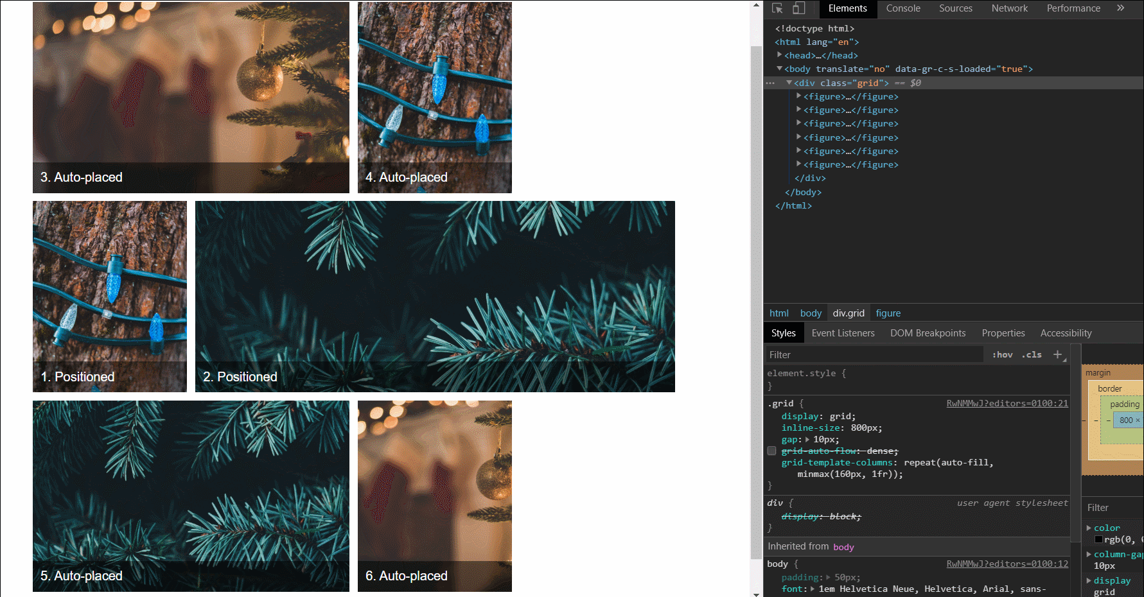Click the '2. Positioned' pine branch image
The image size is (1144, 597).
[435, 297]
